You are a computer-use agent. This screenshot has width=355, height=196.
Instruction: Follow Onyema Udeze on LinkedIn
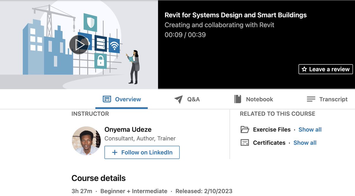[x=142, y=153]
